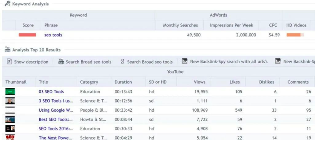Image resolution: width=316 pixels, height=145 pixels.
Task: Select the 19,955 views cell
Action: (201, 92)
